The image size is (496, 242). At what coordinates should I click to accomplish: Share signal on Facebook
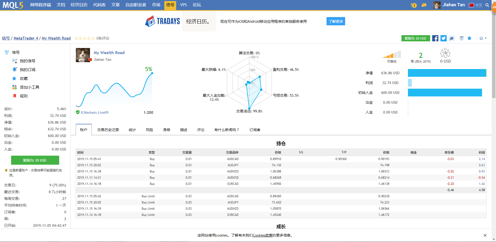(x=435, y=38)
